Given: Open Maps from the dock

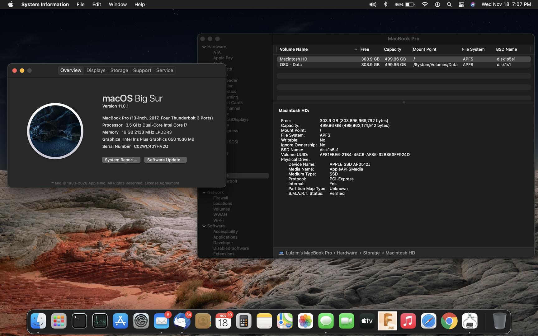Looking at the screenshot, I should 285,321.
